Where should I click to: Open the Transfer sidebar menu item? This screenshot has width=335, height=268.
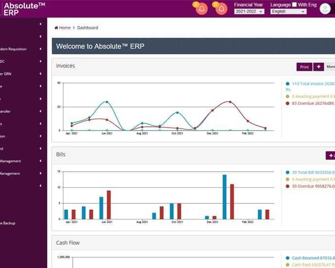click(5, 111)
